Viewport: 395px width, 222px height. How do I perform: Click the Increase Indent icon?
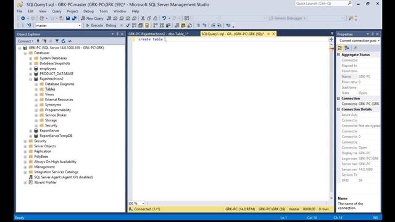(x=220, y=25)
